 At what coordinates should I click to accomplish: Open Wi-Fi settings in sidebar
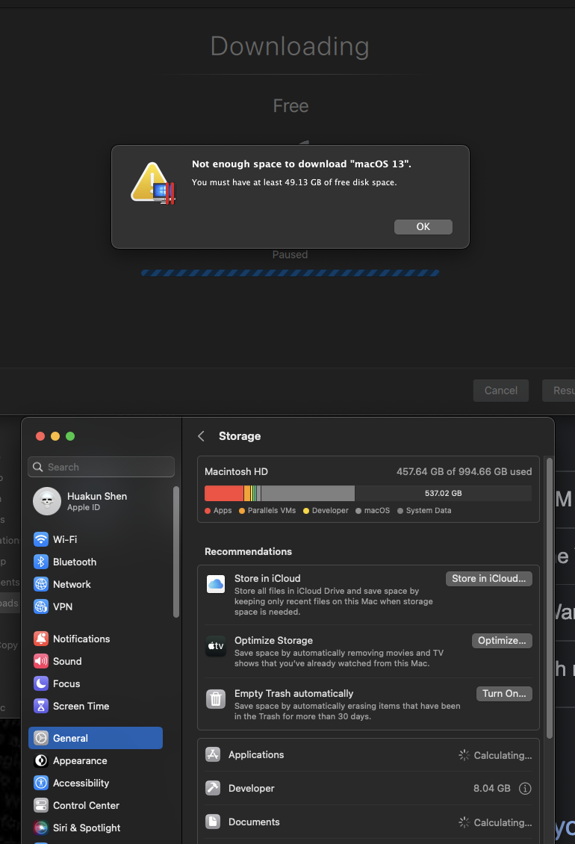pos(64,539)
